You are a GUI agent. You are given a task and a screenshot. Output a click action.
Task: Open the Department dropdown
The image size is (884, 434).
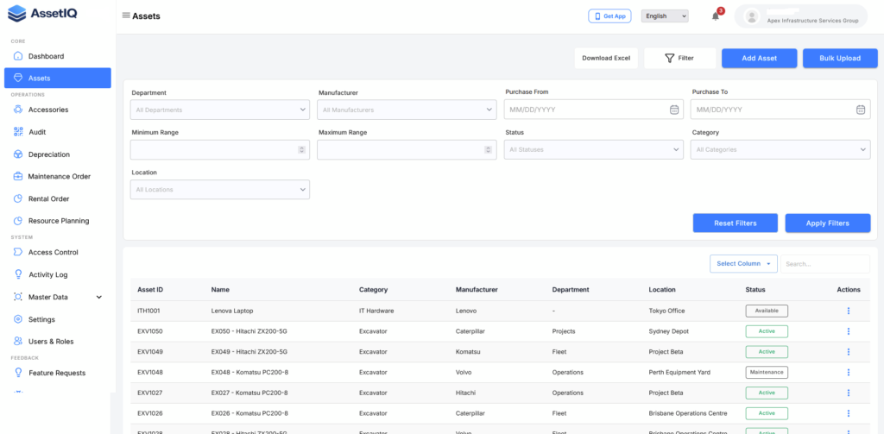(x=220, y=110)
